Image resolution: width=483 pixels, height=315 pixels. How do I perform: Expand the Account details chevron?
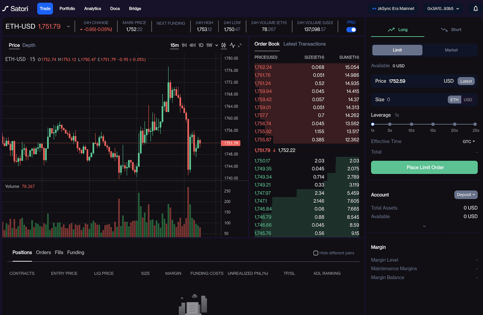click(x=424, y=226)
